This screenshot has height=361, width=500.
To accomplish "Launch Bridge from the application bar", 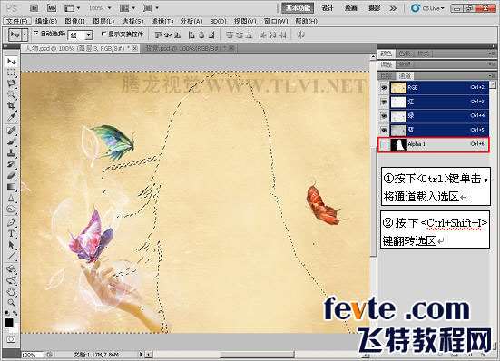I will 34,7.
